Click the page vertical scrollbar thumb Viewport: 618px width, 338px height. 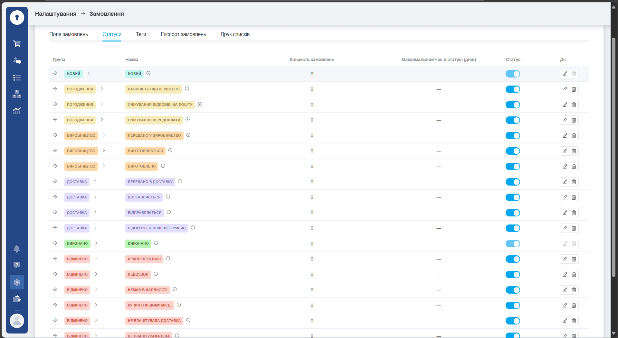click(613, 157)
